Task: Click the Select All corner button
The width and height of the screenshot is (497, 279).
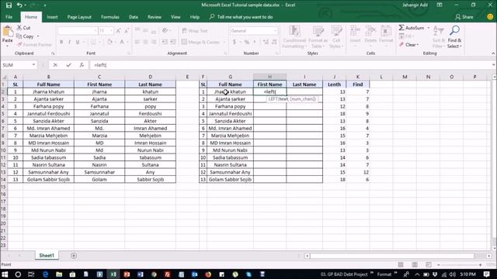Action: (4, 77)
